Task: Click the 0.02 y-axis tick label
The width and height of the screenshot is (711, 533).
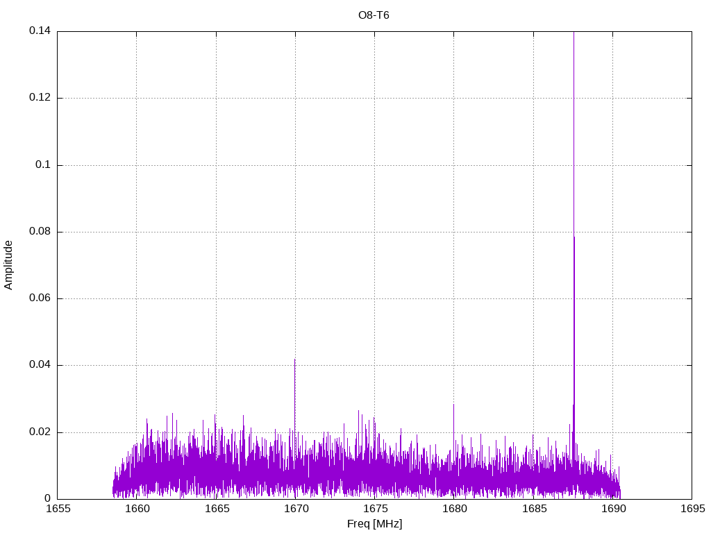Action: coord(40,432)
